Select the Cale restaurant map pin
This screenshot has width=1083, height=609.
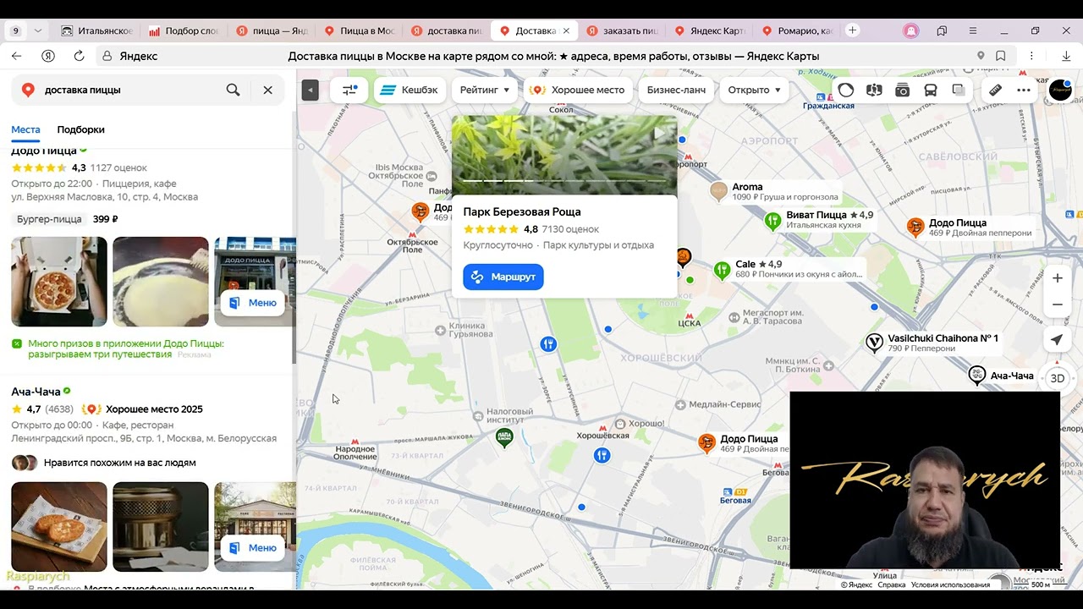(x=722, y=270)
